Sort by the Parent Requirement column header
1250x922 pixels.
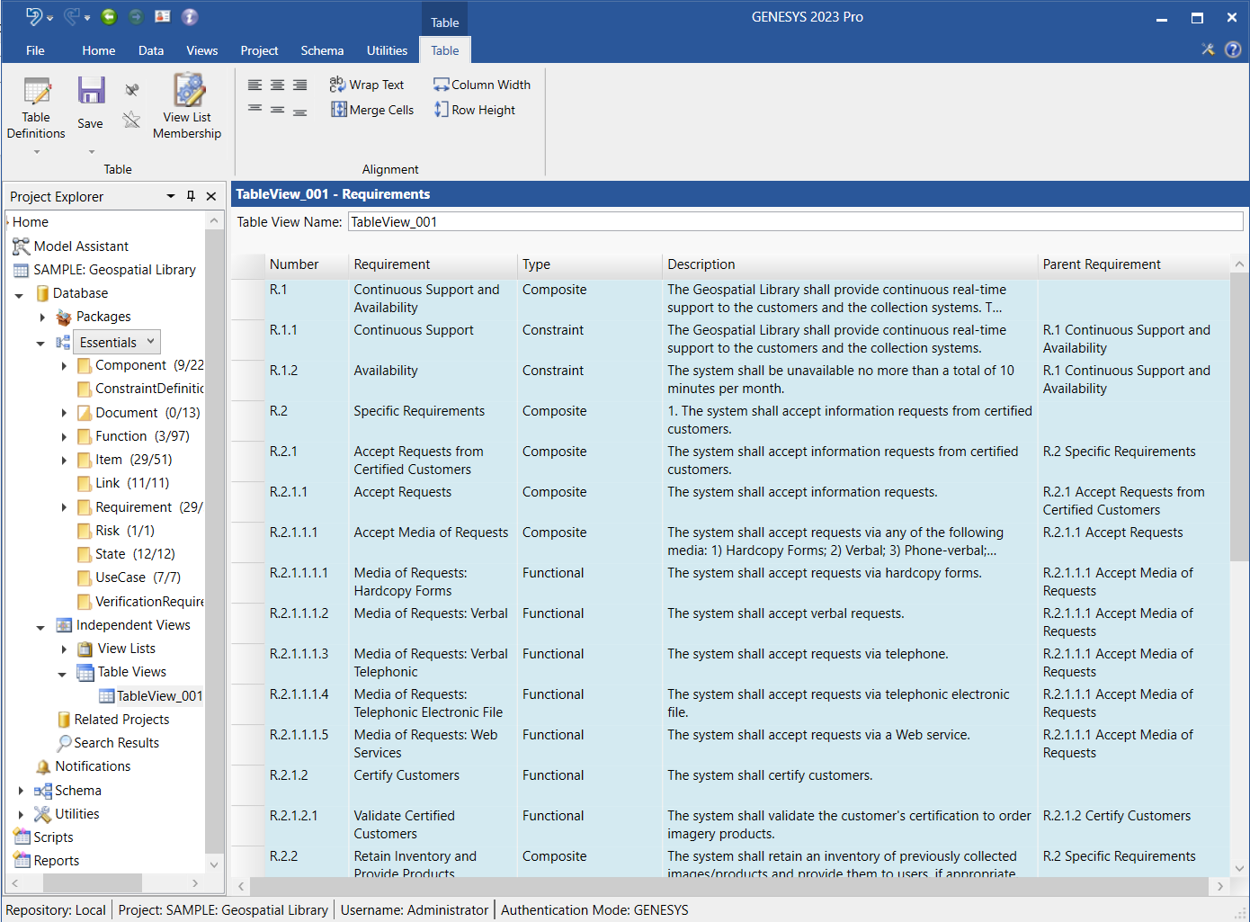[1102, 264]
